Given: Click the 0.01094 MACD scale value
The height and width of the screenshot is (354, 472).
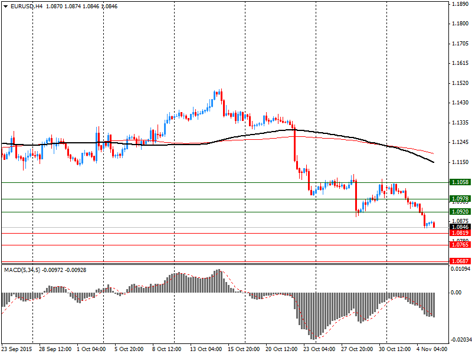Looking at the screenshot, I should click(461, 269).
